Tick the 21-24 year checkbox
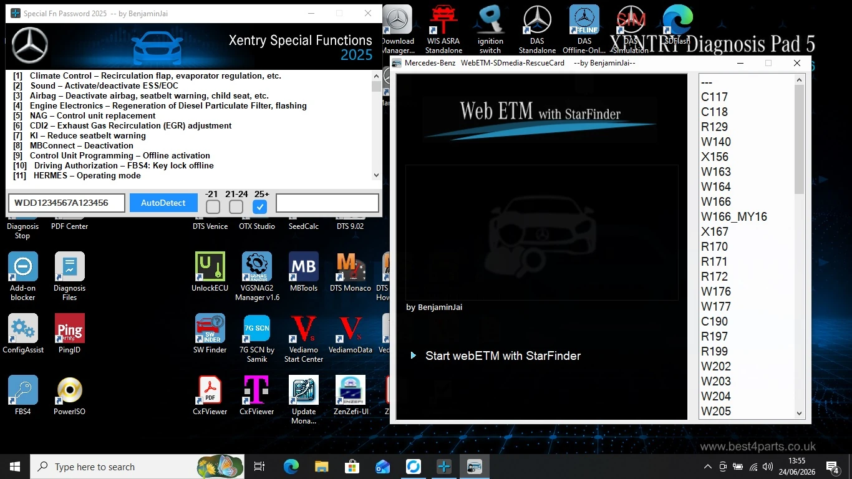Screen dimensions: 852x479 pyautogui.click(x=236, y=206)
